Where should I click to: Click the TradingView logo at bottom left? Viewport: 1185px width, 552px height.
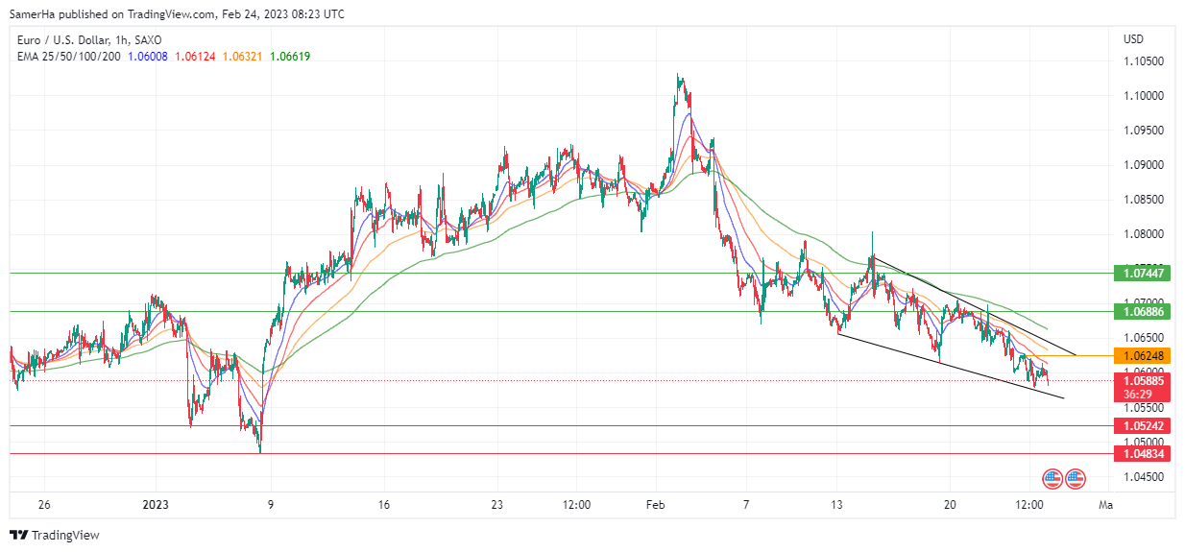55,535
